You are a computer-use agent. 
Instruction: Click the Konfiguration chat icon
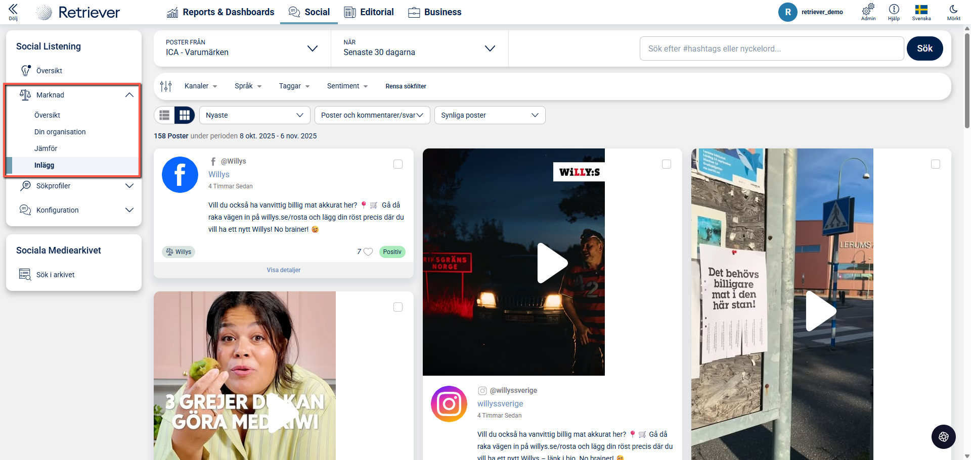(x=25, y=210)
